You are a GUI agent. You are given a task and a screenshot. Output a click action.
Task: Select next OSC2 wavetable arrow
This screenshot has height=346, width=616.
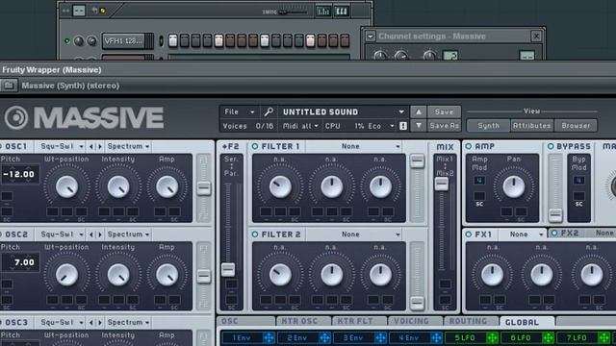[100, 235]
